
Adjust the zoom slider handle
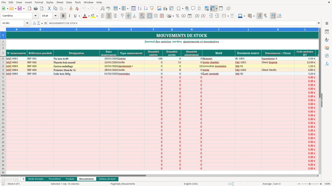(310, 184)
